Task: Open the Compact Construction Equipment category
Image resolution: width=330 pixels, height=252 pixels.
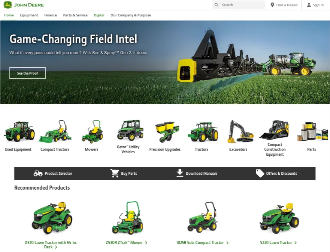Action: pos(275,130)
